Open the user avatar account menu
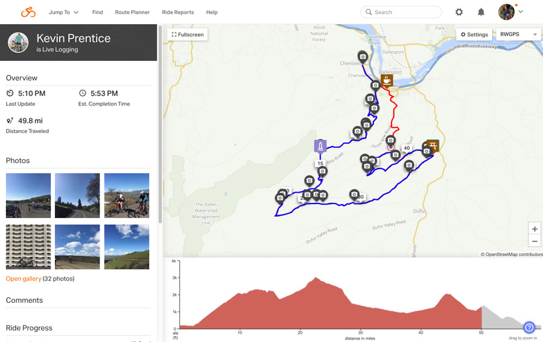Screen dimensions: 543x342 (x=510, y=12)
